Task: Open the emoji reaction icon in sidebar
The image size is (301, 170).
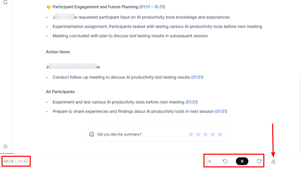Action: 5,146
